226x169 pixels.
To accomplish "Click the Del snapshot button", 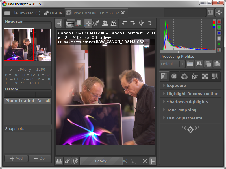I will click(x=40, y=158).
